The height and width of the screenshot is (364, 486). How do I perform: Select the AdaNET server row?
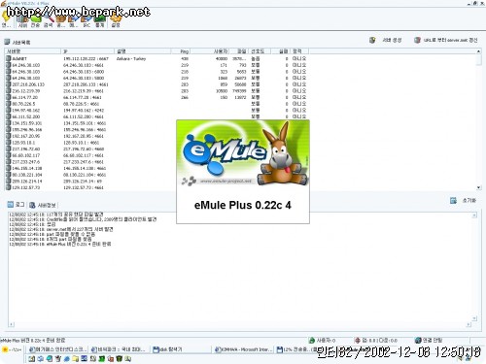click(156, 58)
